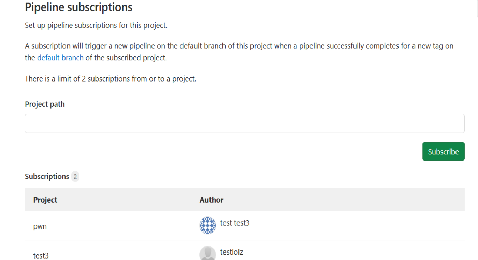Select the test3 project entry
Viewport: 478px width, 260px height.
41,256
